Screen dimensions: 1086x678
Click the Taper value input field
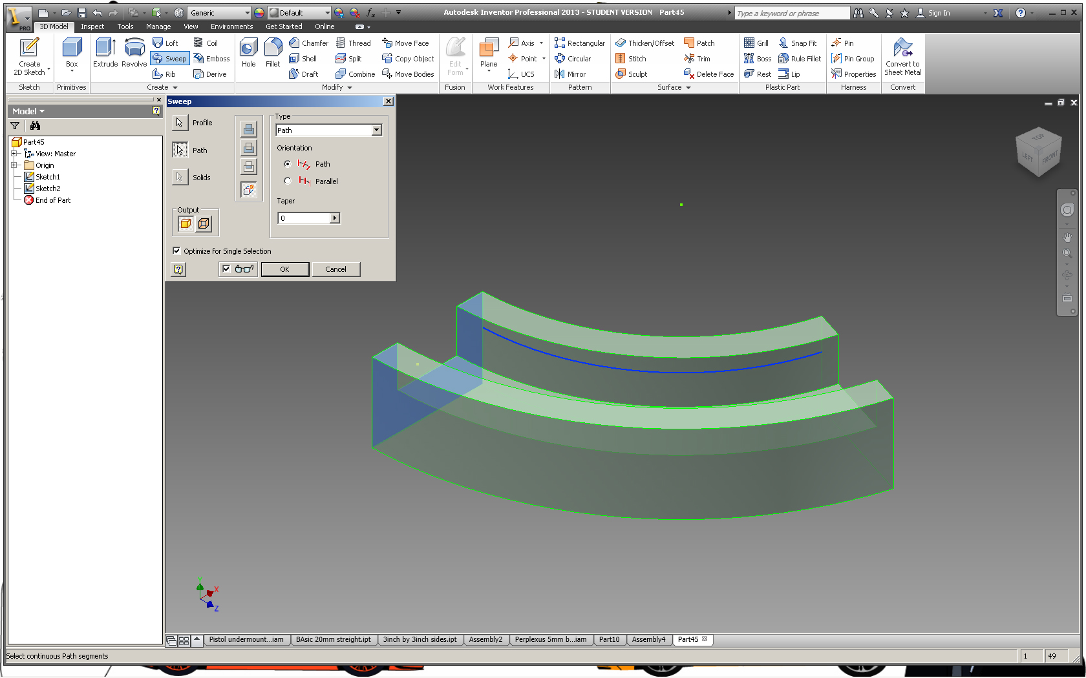click(x=304, y=218)
